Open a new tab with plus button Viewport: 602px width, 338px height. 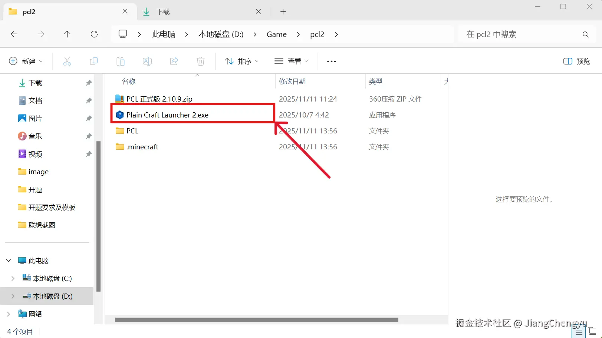point(283,11)
